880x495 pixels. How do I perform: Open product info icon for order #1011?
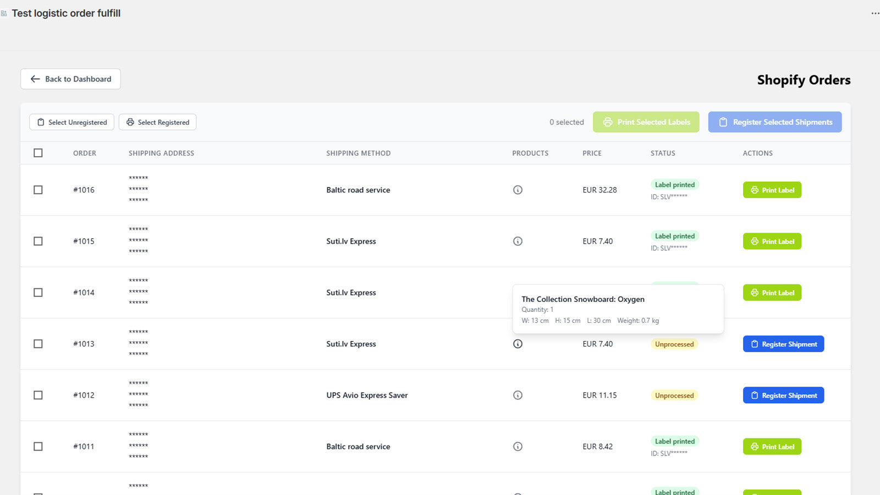click(x=518, y=447)
